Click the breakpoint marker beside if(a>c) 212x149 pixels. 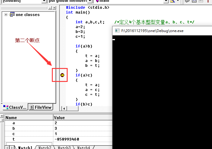pyautogui.click(x=62, y=75)
